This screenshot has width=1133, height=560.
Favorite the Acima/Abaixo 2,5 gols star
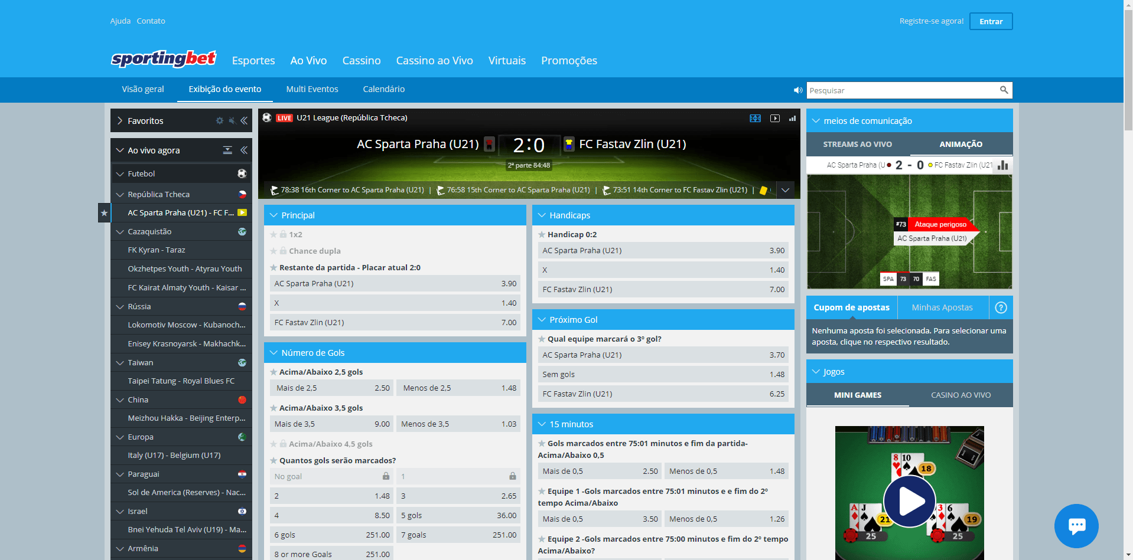coord(274,372)
